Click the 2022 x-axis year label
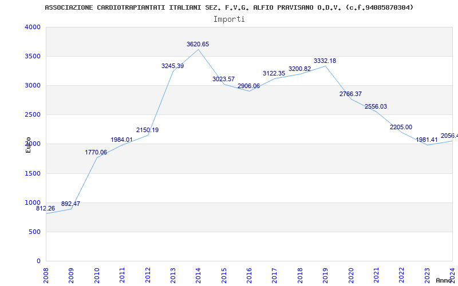458x286 pixels. pos(402,275)
